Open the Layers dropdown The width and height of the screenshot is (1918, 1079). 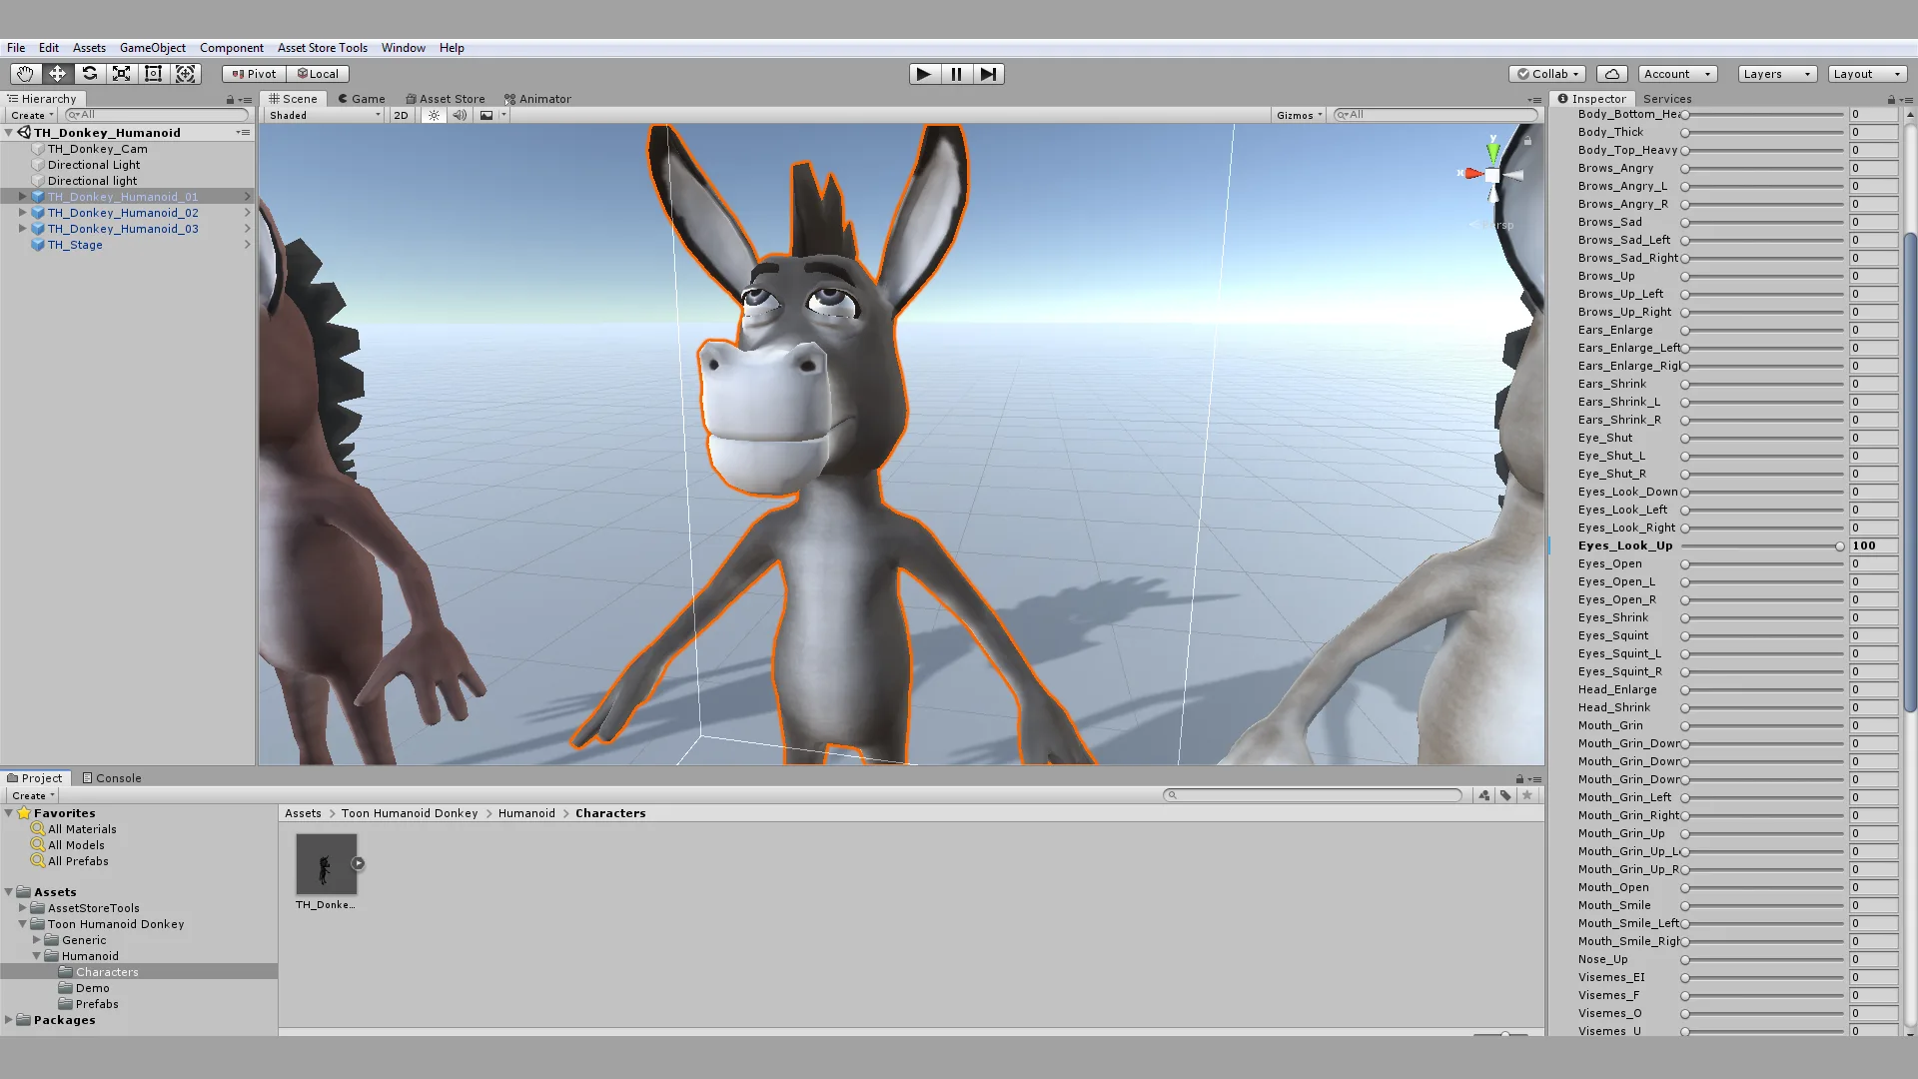pos(1776,73)
